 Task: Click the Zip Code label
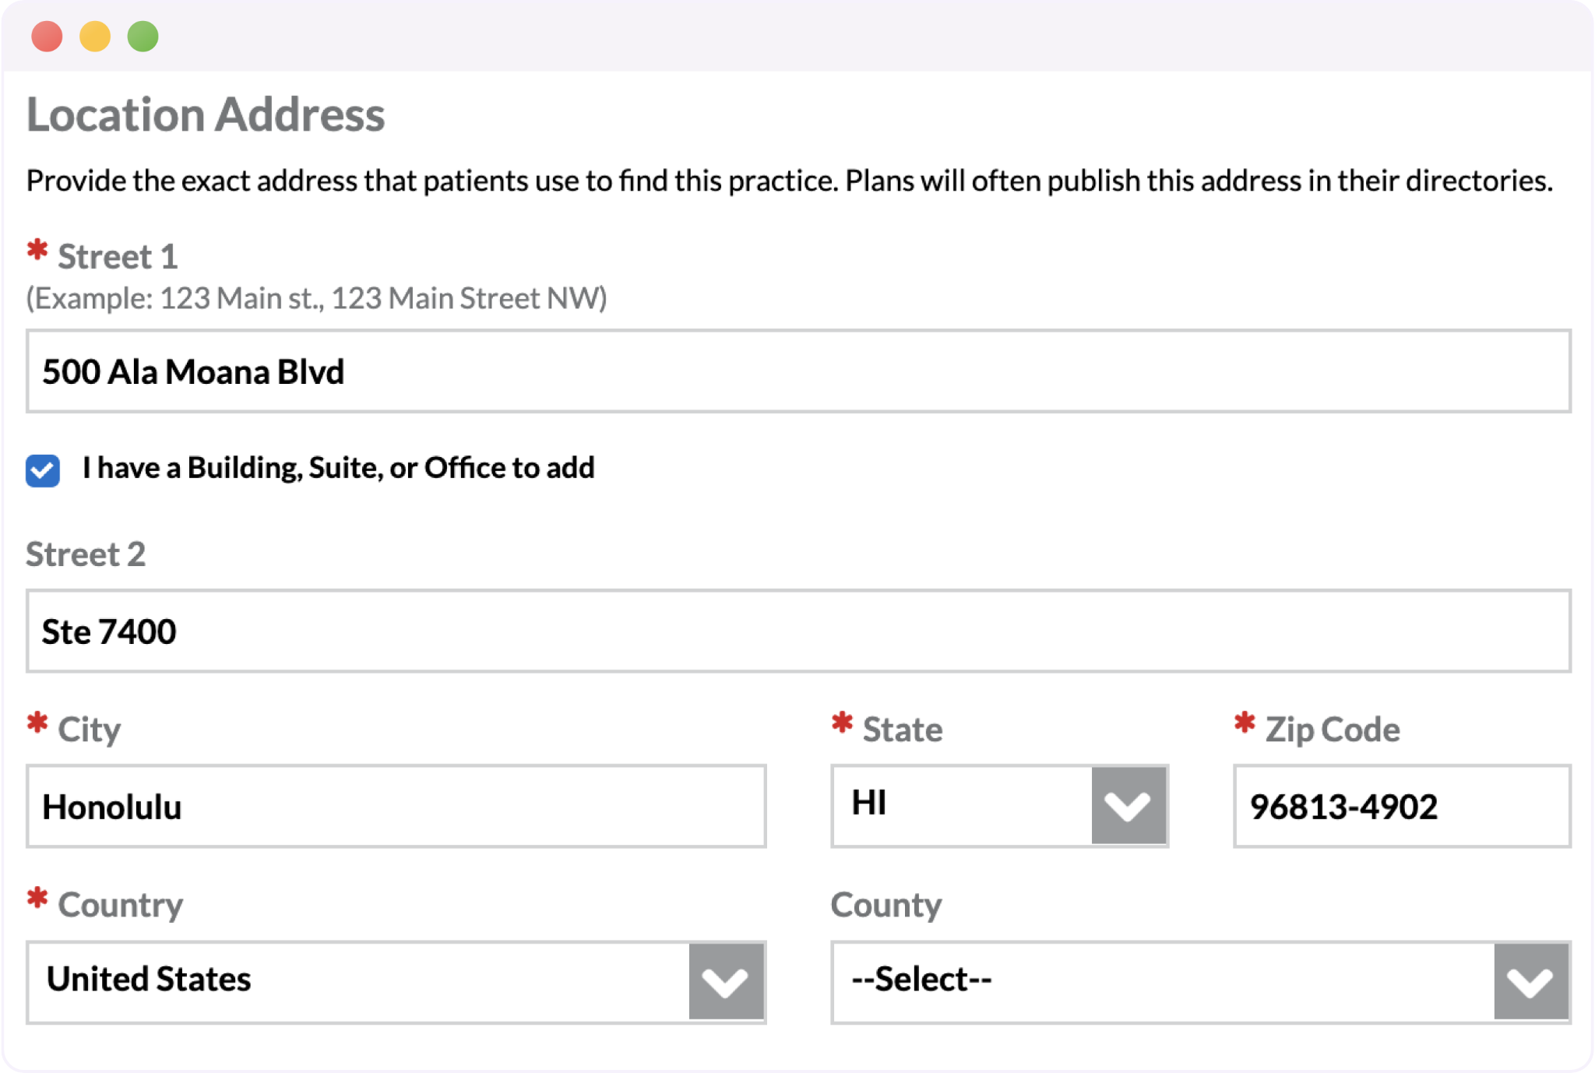click(1332, 730)
